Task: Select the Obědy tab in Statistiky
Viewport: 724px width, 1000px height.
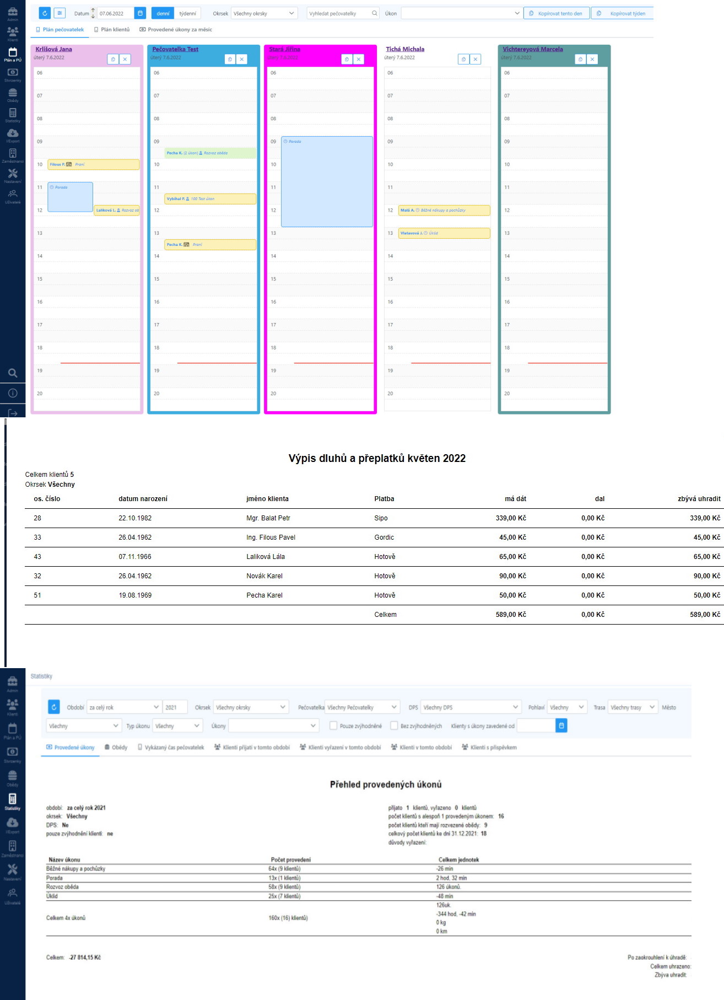Action: 116,748
